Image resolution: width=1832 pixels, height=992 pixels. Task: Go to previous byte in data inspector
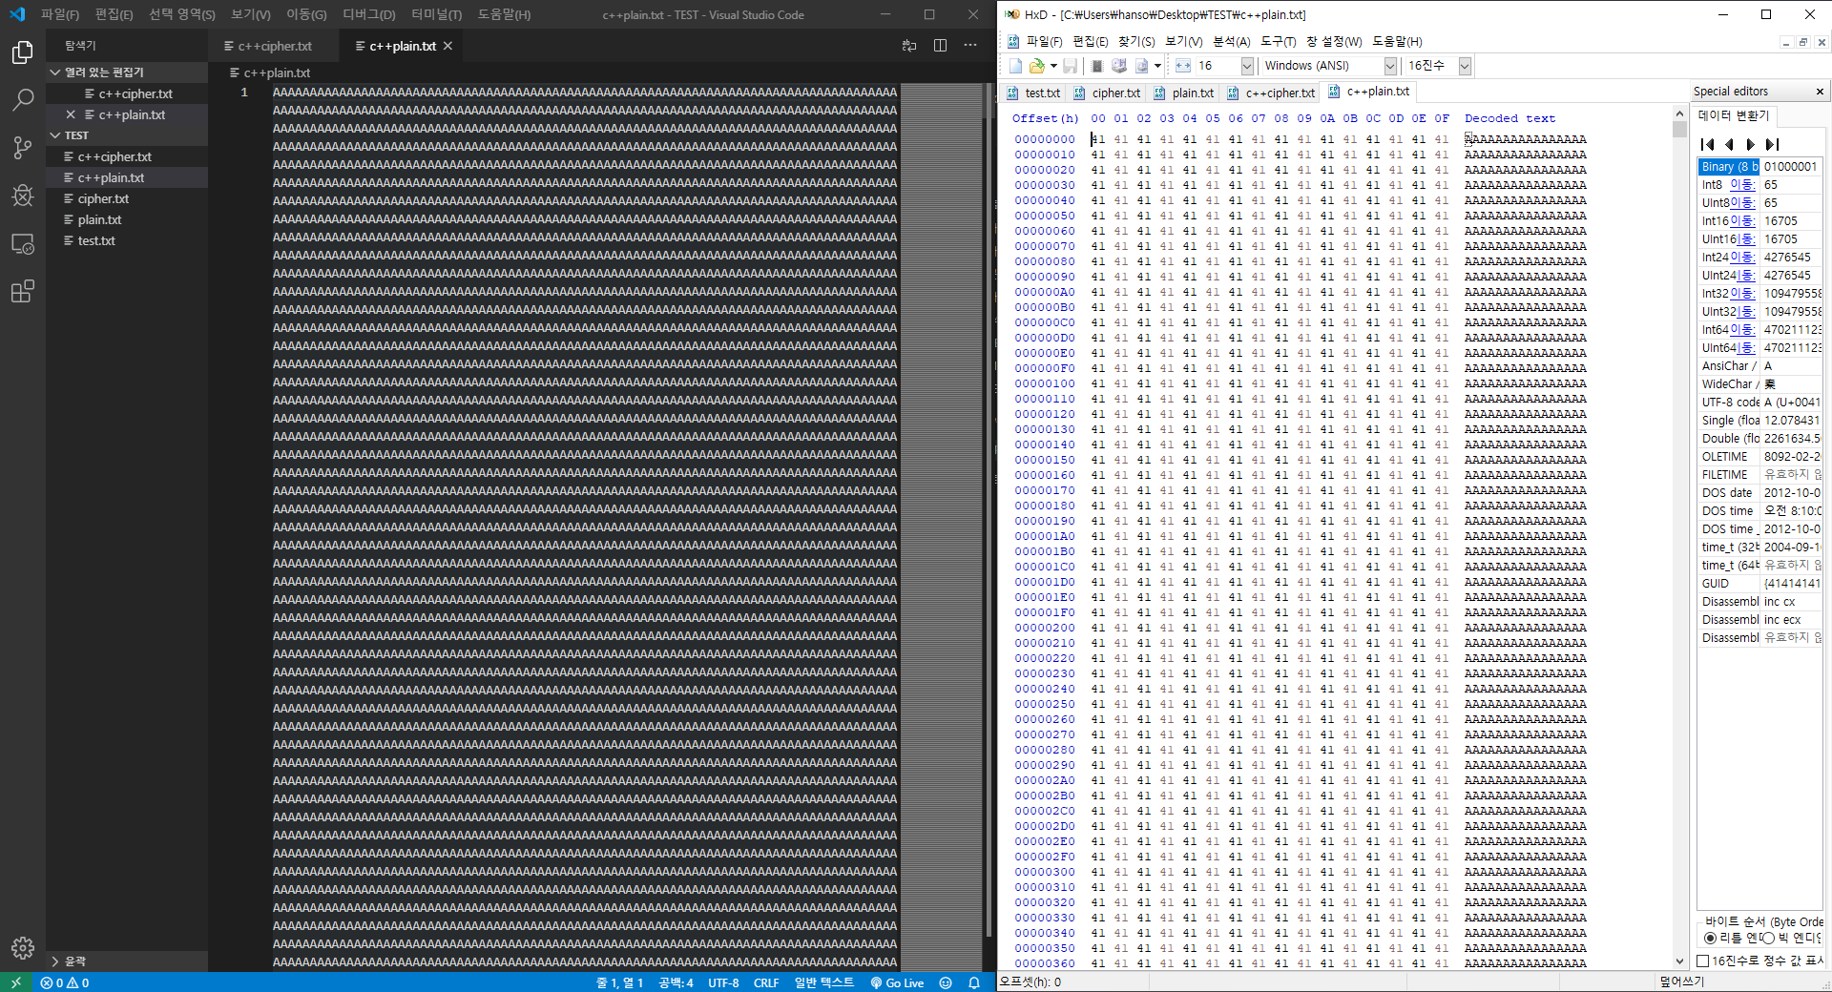(x=1729, y=145)
